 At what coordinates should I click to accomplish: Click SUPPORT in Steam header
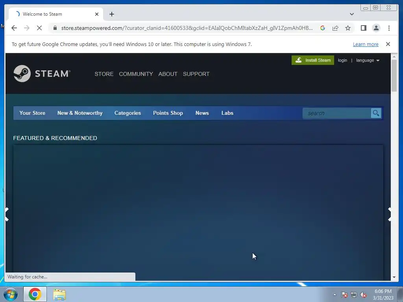tap(196, 74)
